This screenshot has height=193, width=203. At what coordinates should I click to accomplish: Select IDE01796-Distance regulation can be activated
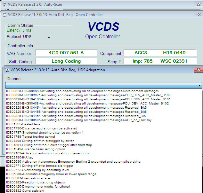click(103, 128)
